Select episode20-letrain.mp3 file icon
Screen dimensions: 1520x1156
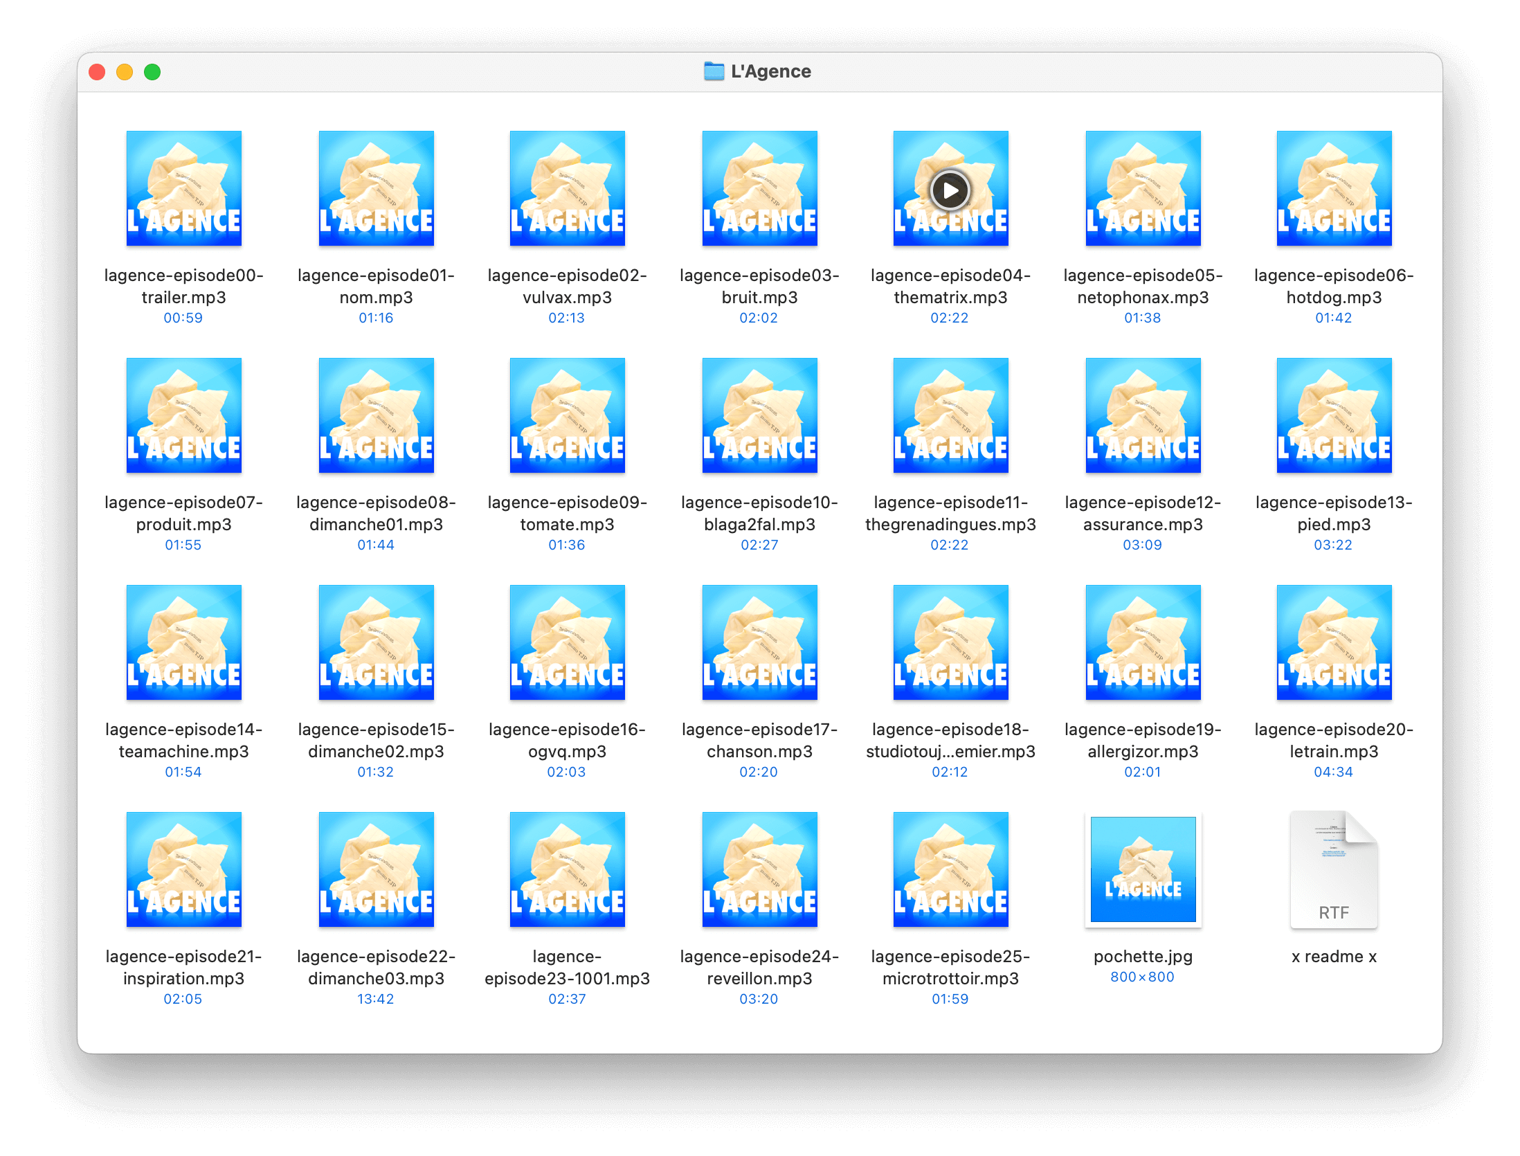(1334, 642)
